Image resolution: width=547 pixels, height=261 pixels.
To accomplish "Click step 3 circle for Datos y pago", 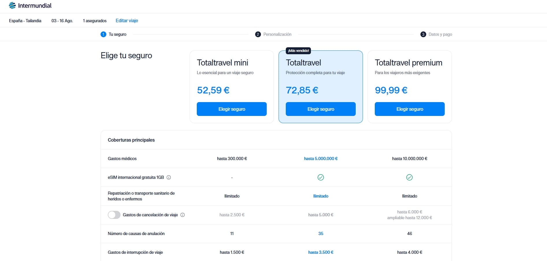I will [x=423, y=34].
